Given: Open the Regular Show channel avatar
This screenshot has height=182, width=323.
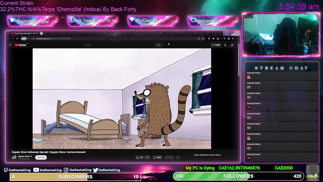Looking at the screenshot, I should (x=14, y=157).
